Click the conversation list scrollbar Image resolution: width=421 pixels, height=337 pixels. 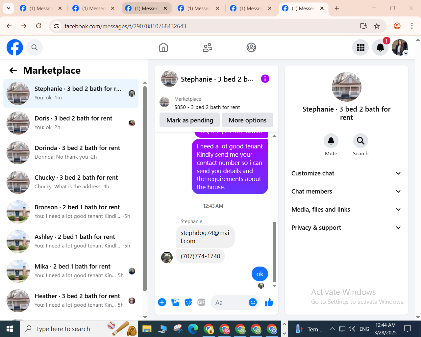click(x=145, y=189)
